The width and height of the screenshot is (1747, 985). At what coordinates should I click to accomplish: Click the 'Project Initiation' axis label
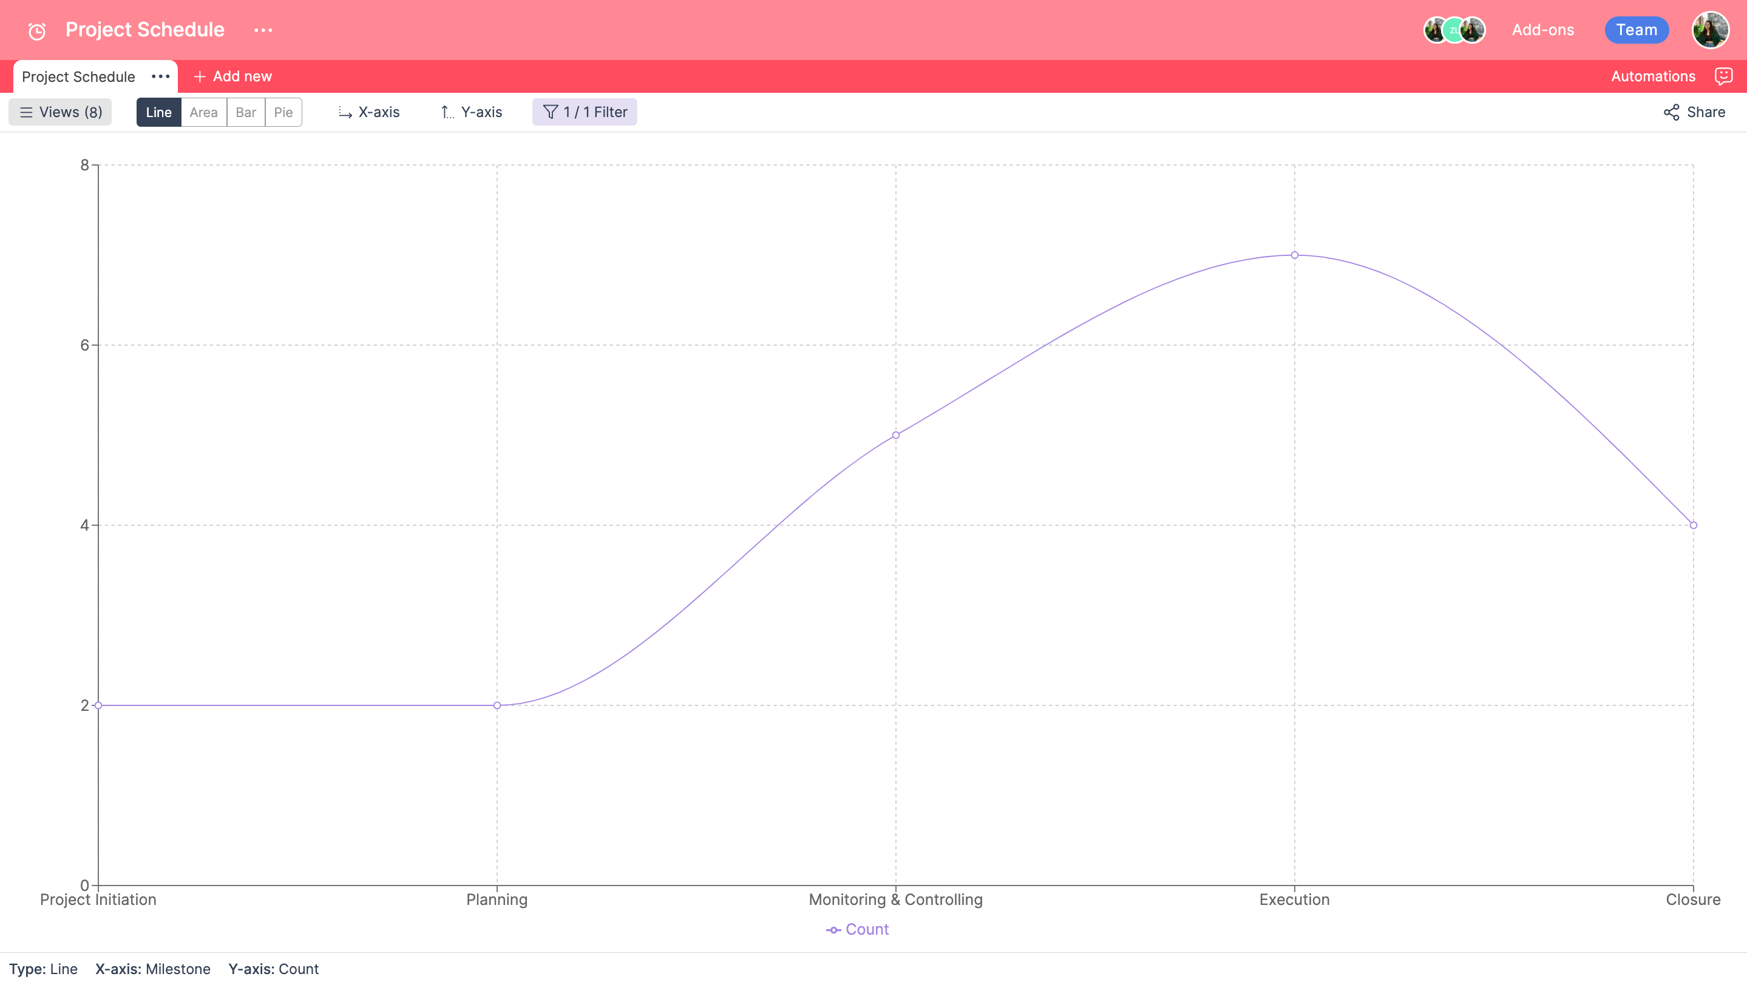[98, 899]
